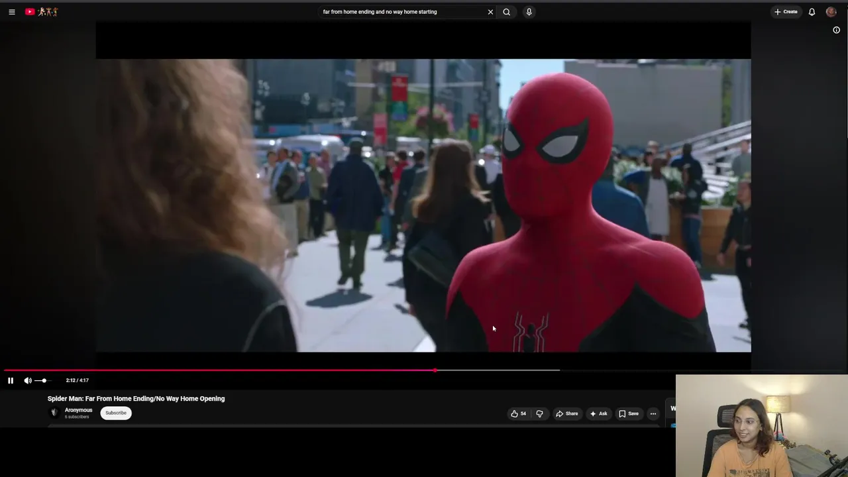Open the Ask feature
Image resolution: width=848 pixels, height=477 pixels.
pos(598,413)
